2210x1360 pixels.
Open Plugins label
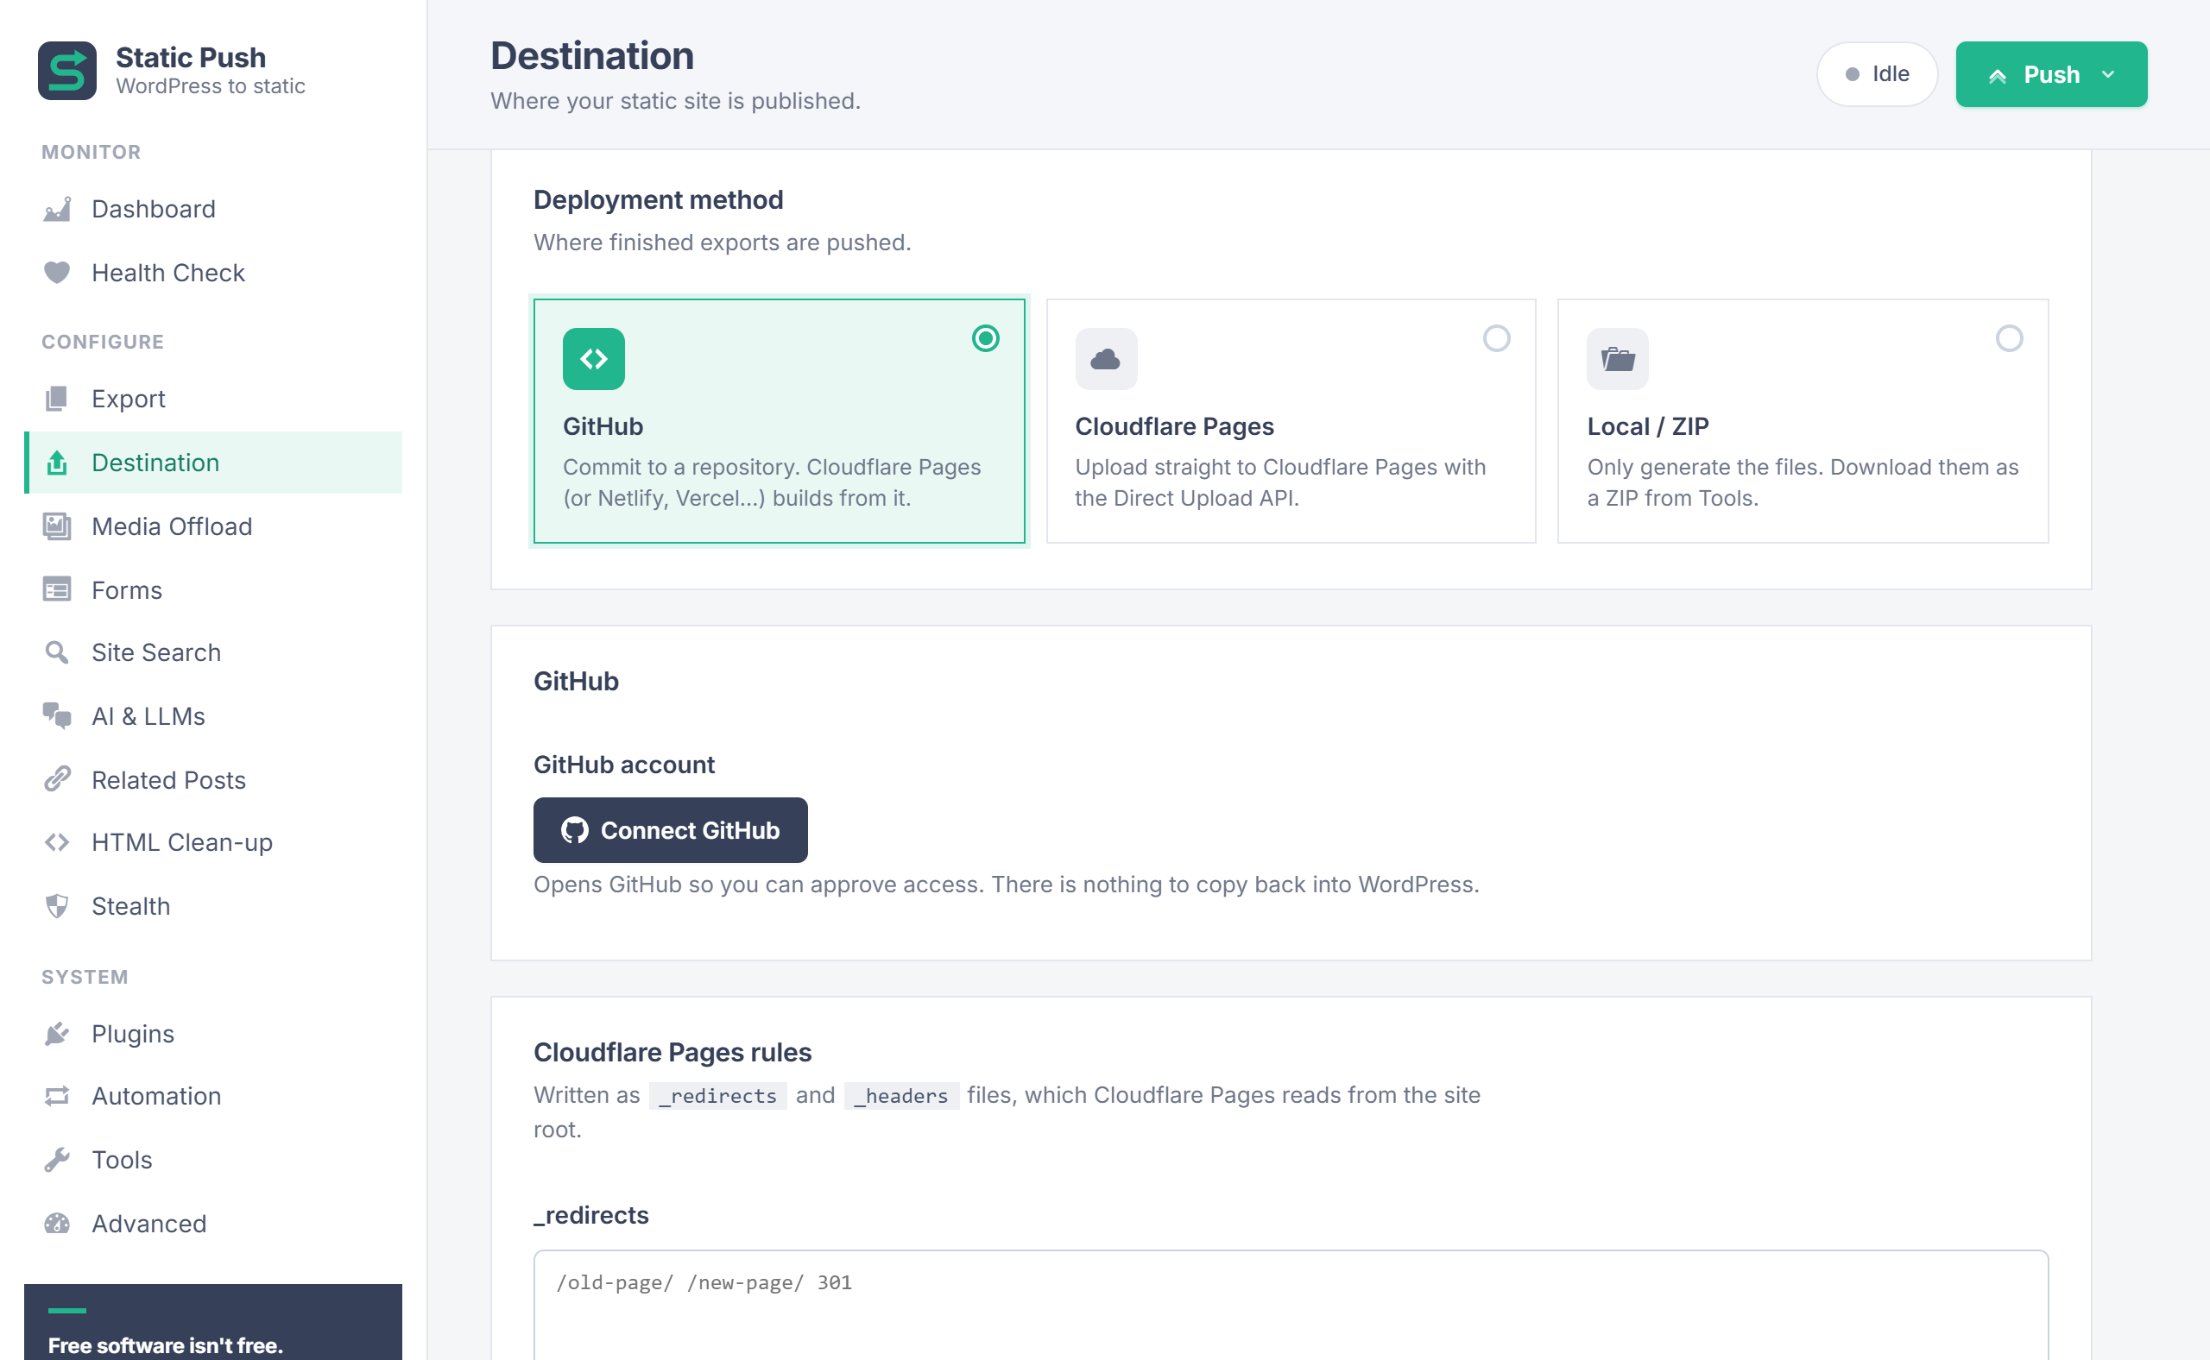coord(133,1034)
